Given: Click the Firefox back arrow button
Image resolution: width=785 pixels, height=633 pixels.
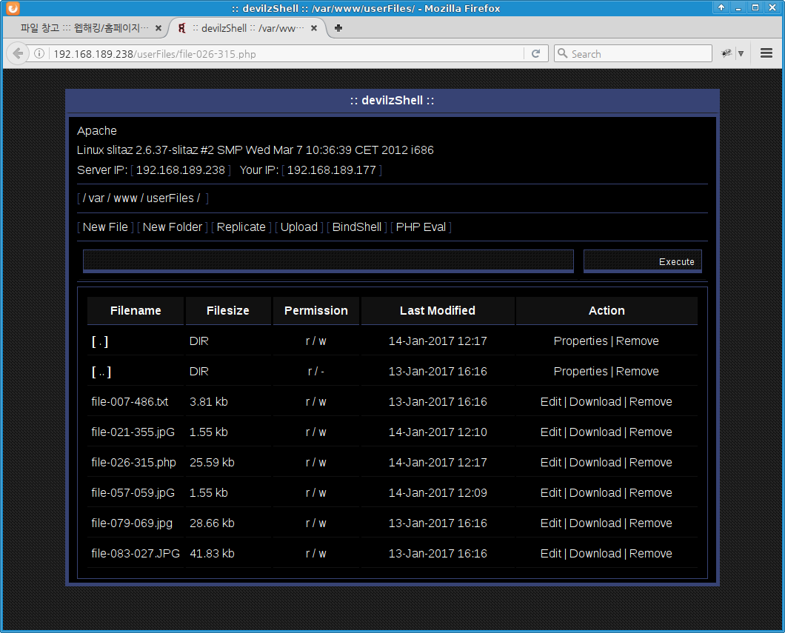Looking at the screenshot, I should (x=18, y=53).
